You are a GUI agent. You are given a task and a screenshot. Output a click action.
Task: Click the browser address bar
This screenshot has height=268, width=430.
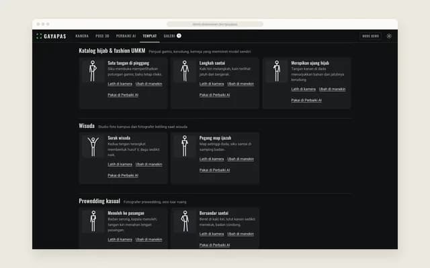pos(215,24)
